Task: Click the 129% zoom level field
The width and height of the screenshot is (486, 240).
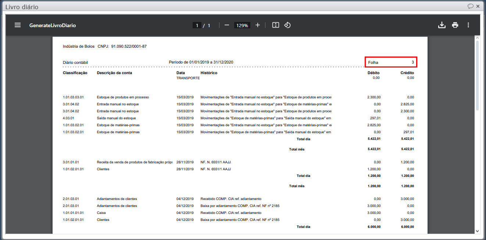Action: tap(242, 25)
